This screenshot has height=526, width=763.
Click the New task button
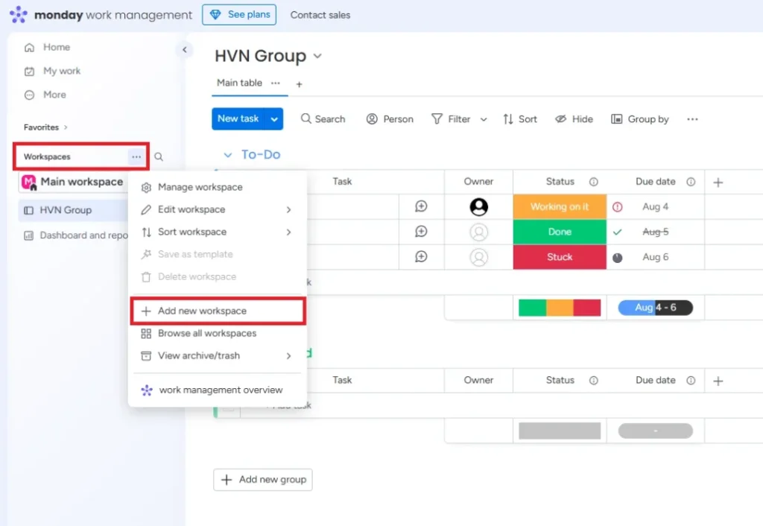point(238,119)
